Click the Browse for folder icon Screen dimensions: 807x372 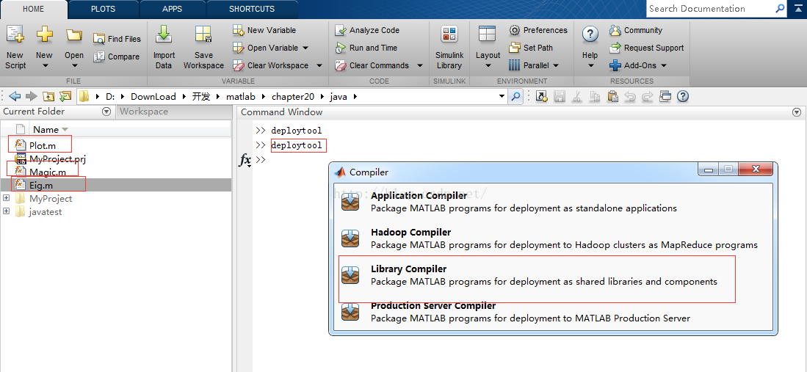[65, 96]
